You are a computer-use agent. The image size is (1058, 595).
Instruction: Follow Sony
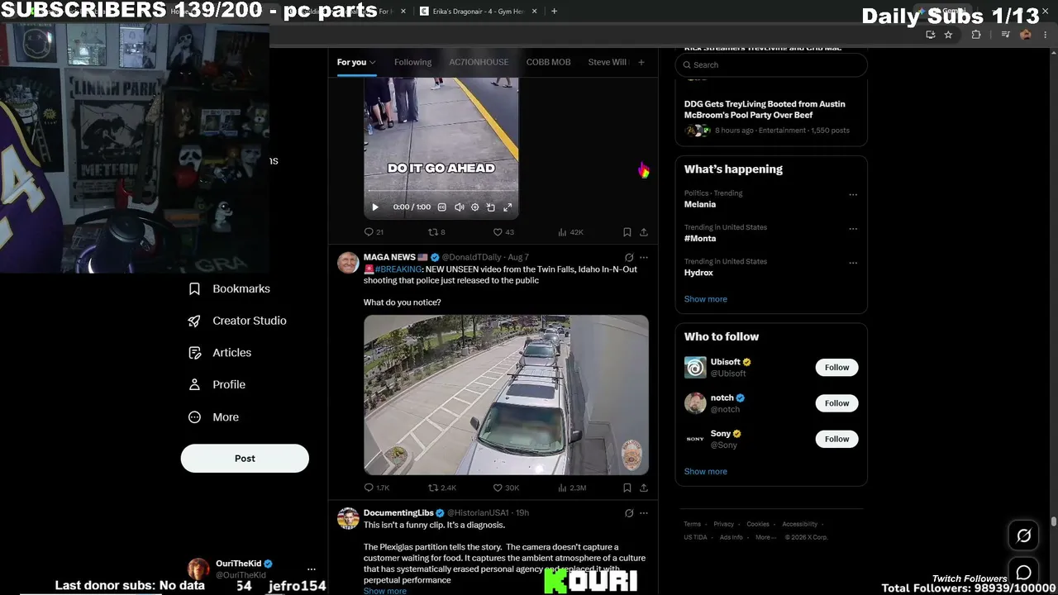836,439
